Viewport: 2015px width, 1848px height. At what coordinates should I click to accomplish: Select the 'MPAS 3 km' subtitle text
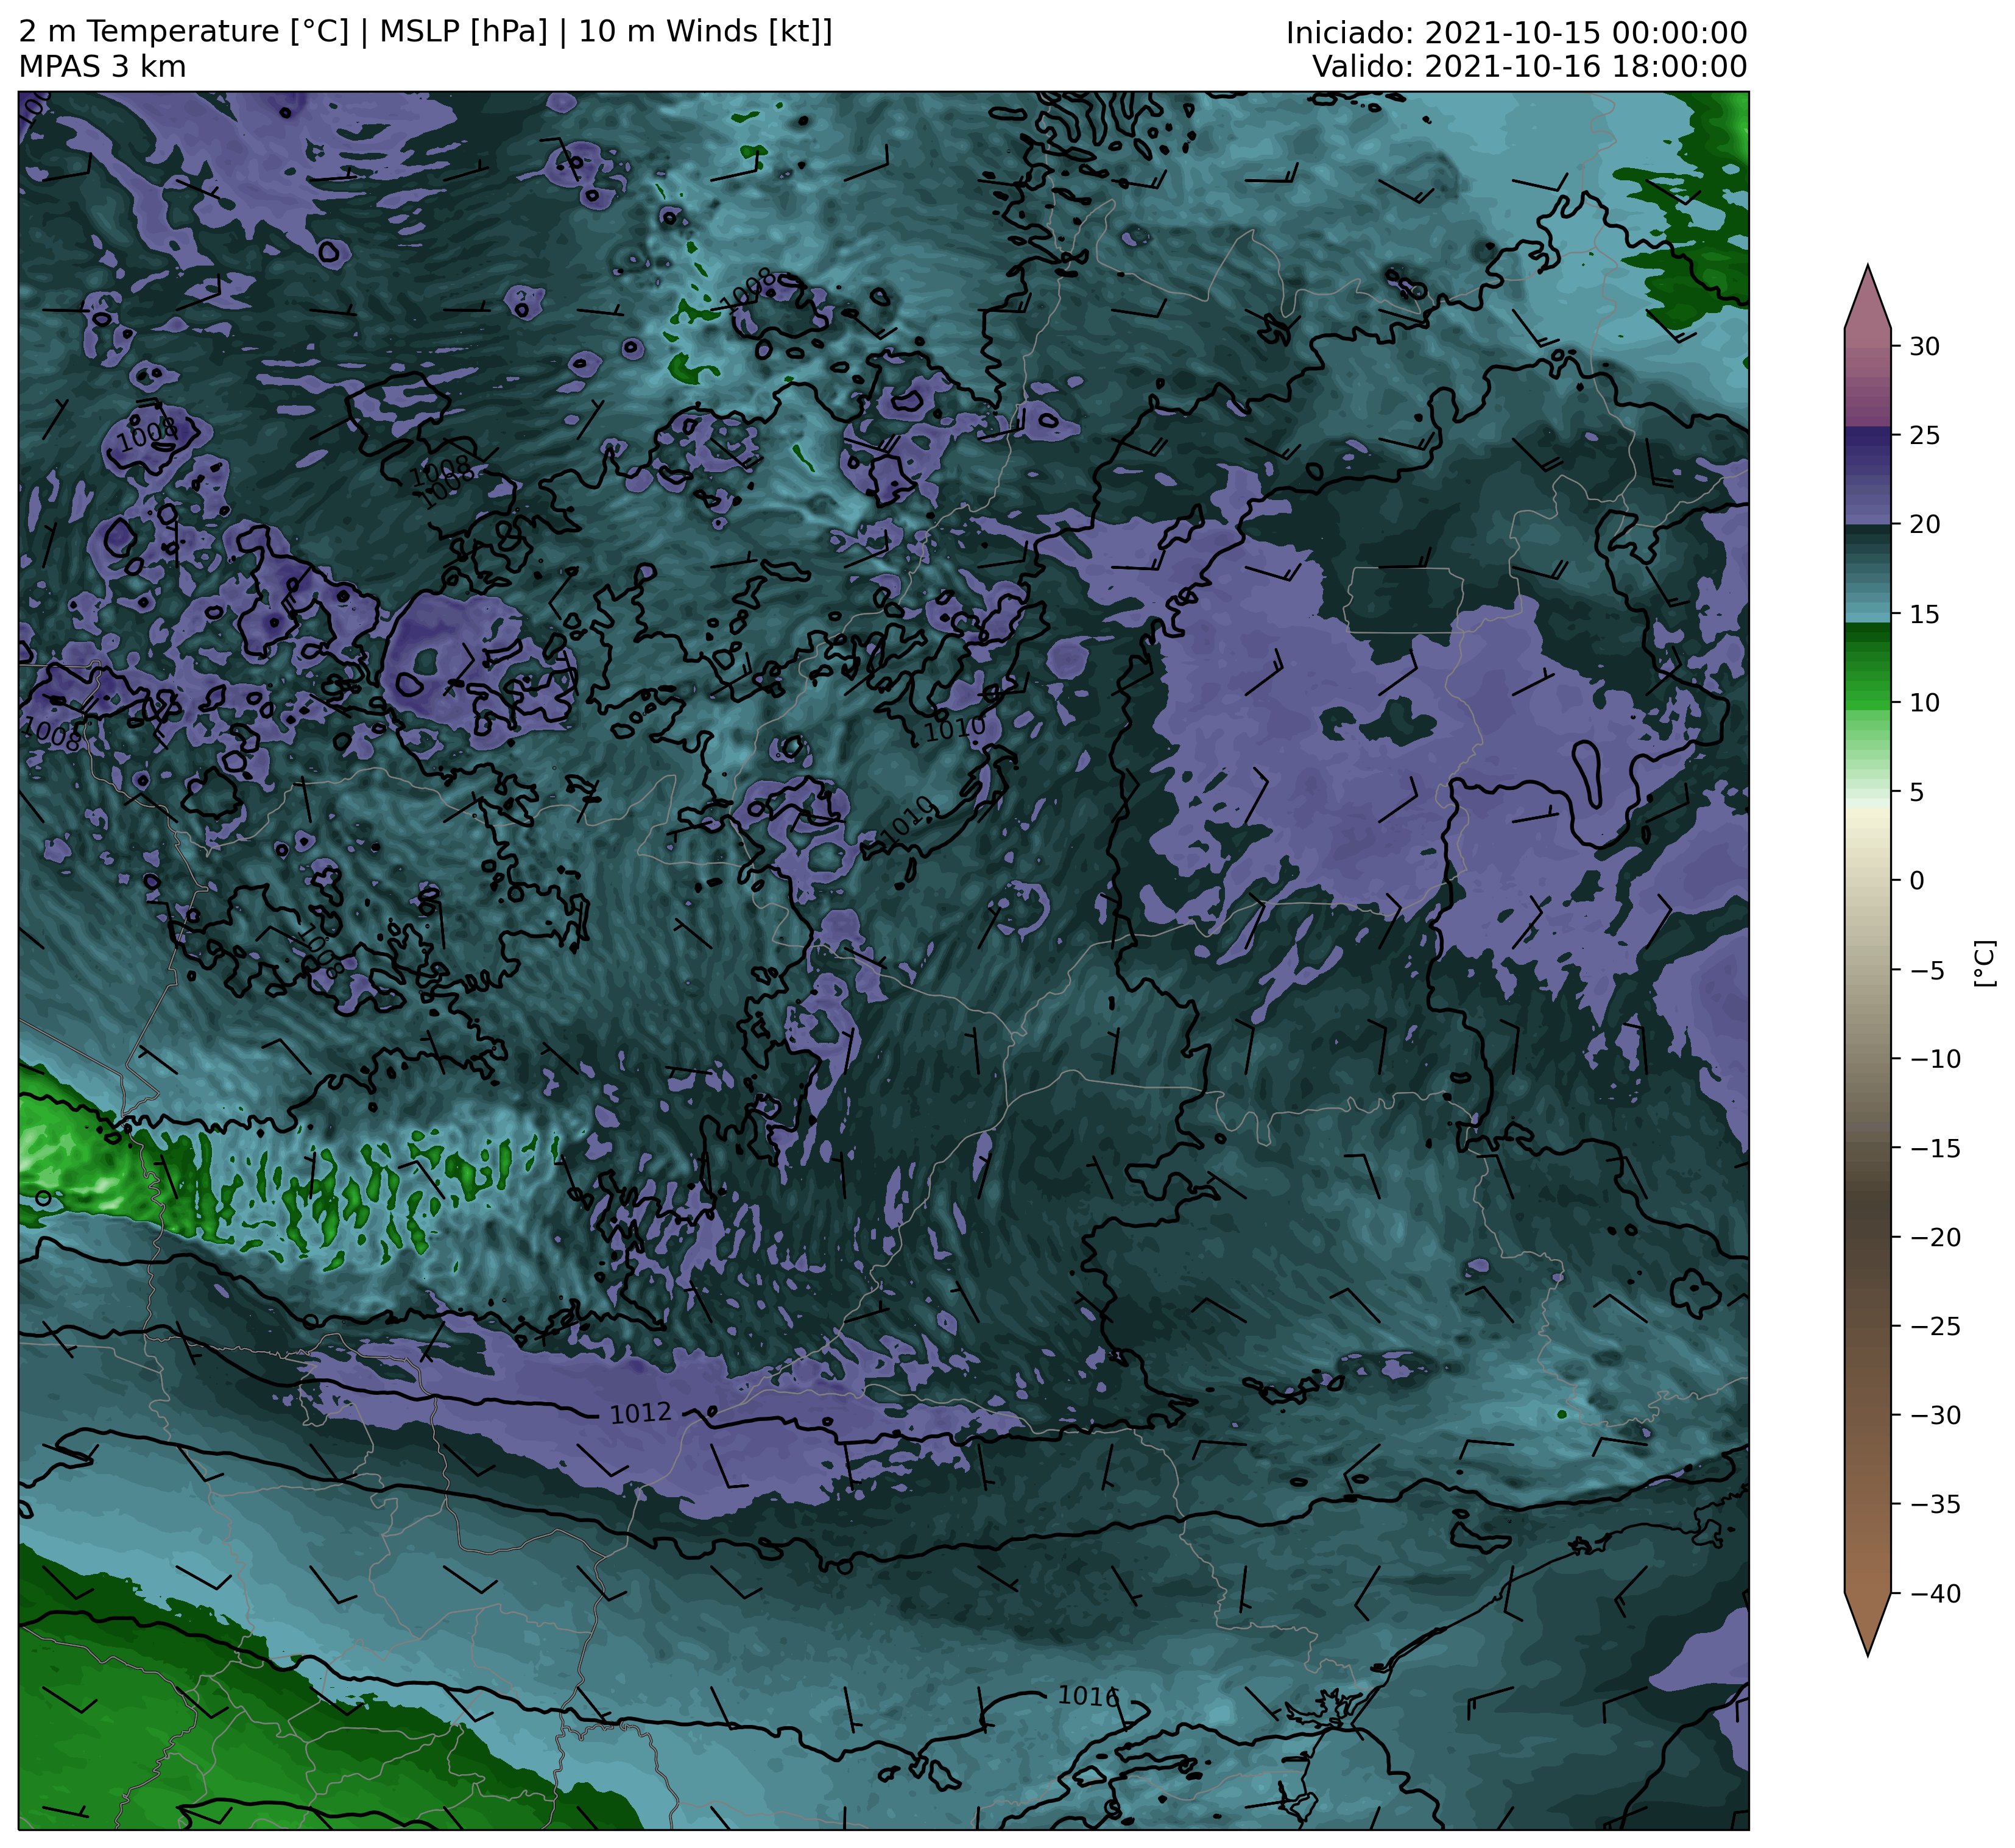coord(102,67)
